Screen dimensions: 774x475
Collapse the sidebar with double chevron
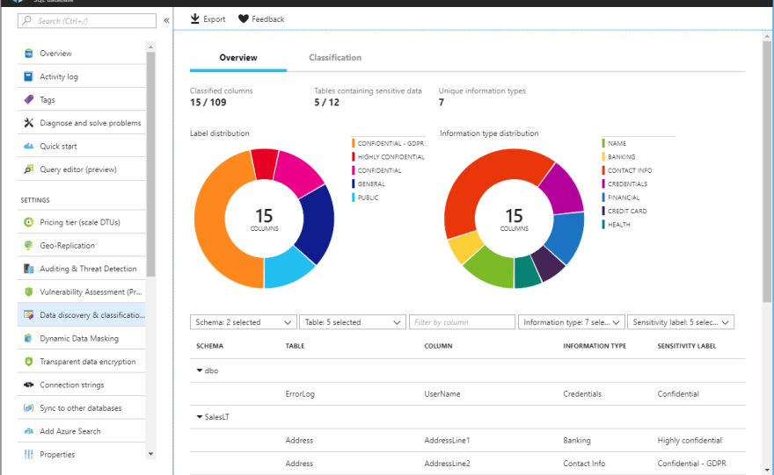click(x=167, y=20)
